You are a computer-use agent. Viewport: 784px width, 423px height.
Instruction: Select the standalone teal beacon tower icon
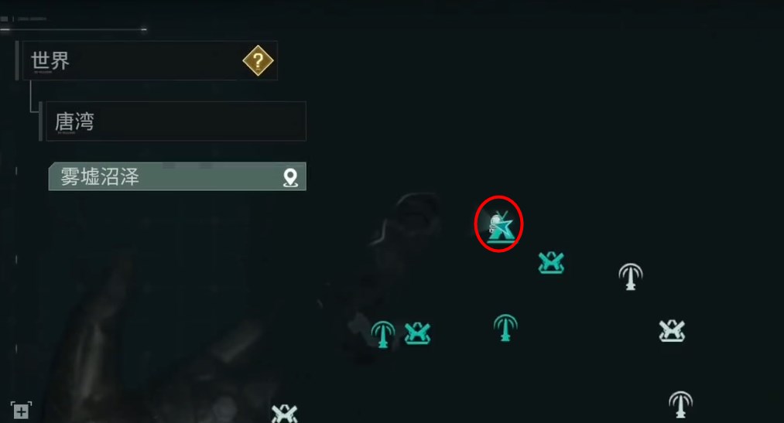tap(505, 328)
